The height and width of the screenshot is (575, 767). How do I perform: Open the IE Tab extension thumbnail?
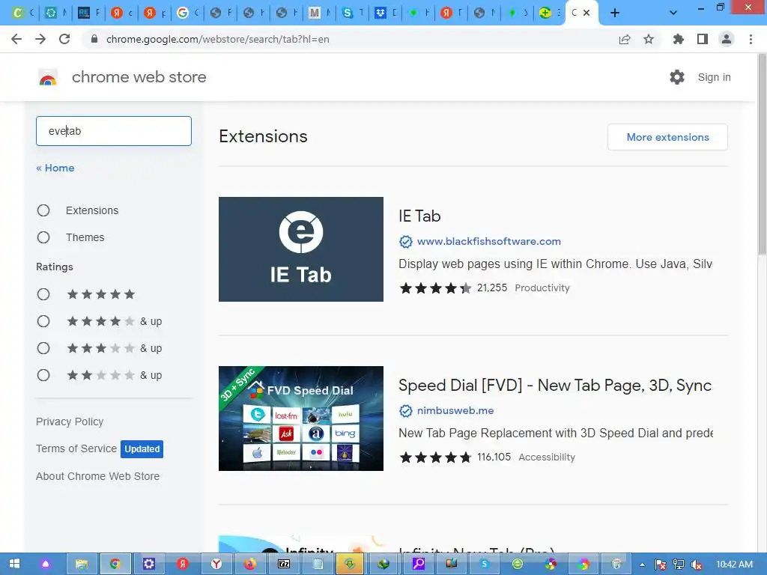pyautogui.click(x=301, y=249)
